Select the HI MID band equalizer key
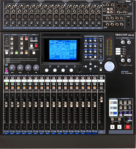Screen dimensions: 136x149 click(x=12, y=43)
